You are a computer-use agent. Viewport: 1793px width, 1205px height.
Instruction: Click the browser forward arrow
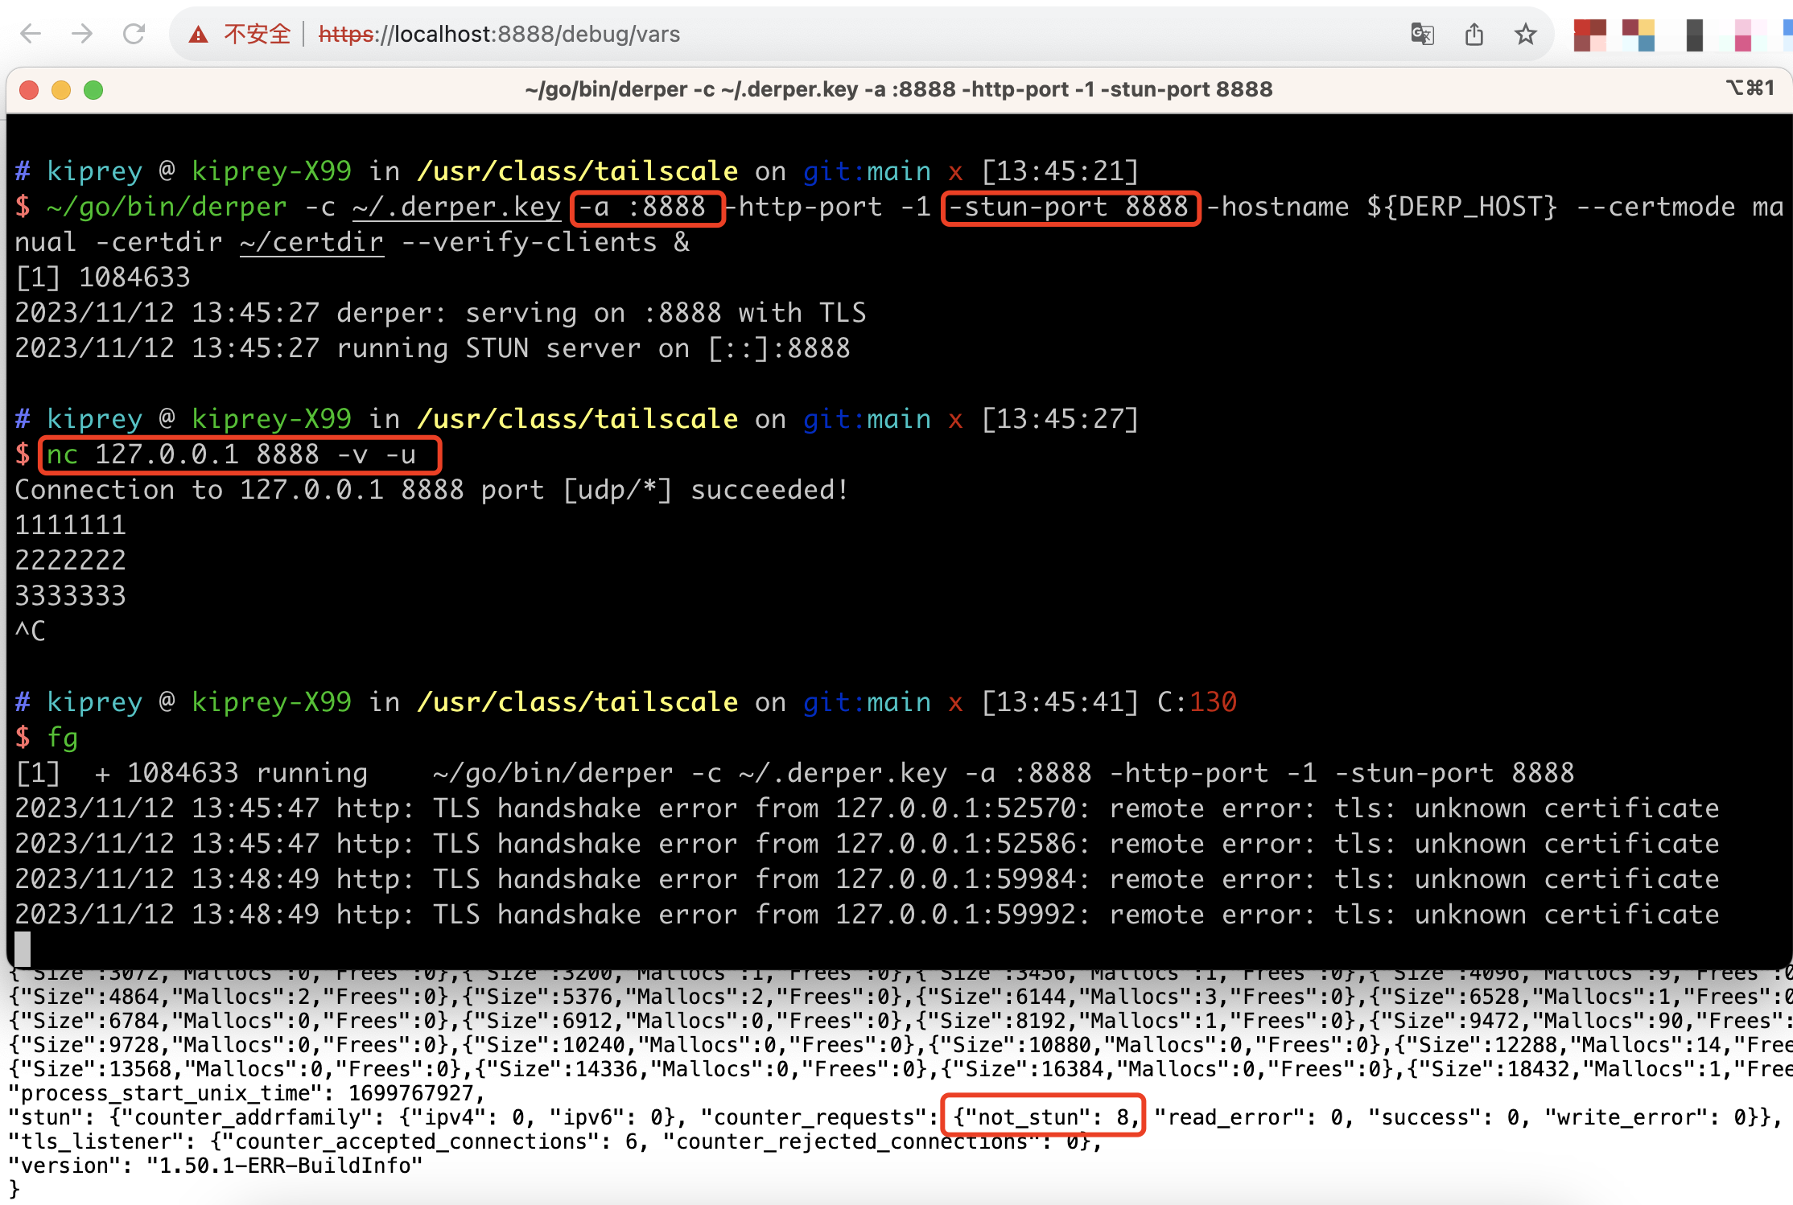[82, 34]
